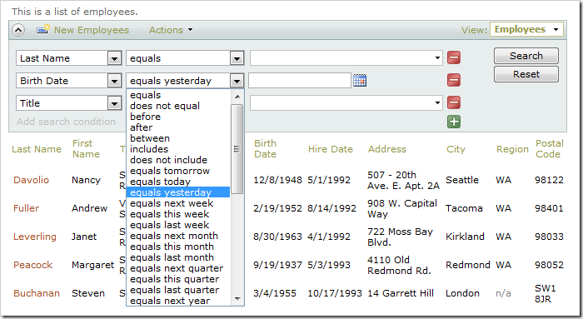The width and height of the screenshot is (583, 319).
Task: Select the 'equals' option at list top
Action: (x=178, y=95)
